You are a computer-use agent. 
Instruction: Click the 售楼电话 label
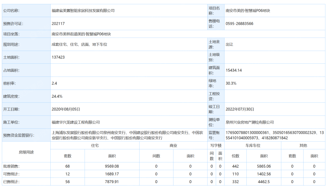214,24
